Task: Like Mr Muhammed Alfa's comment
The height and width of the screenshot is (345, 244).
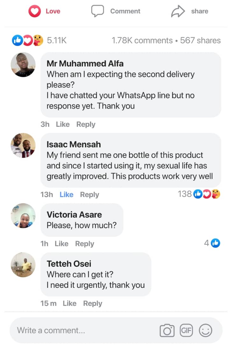Action: click(x=62, y=124)
